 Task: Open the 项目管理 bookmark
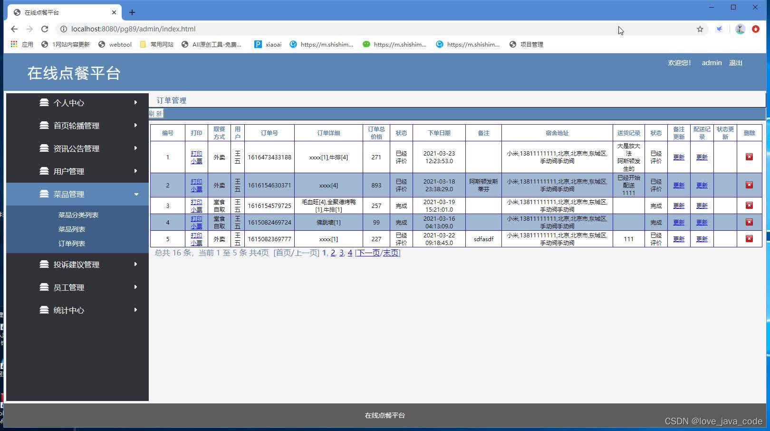point(526,44)
